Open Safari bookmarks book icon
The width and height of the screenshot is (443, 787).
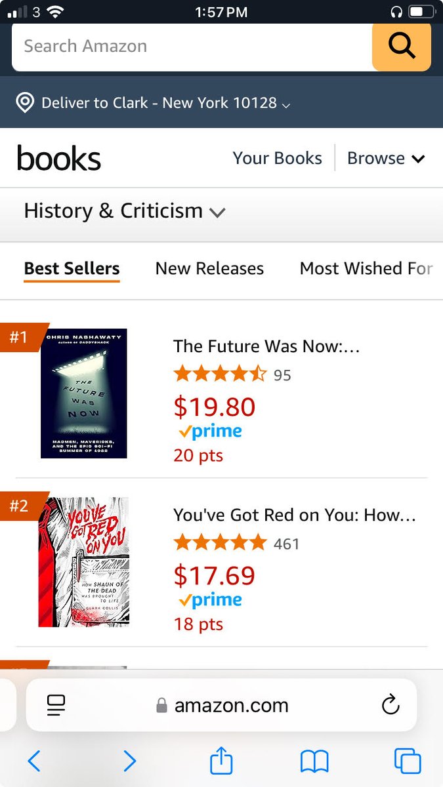point(314,761)
